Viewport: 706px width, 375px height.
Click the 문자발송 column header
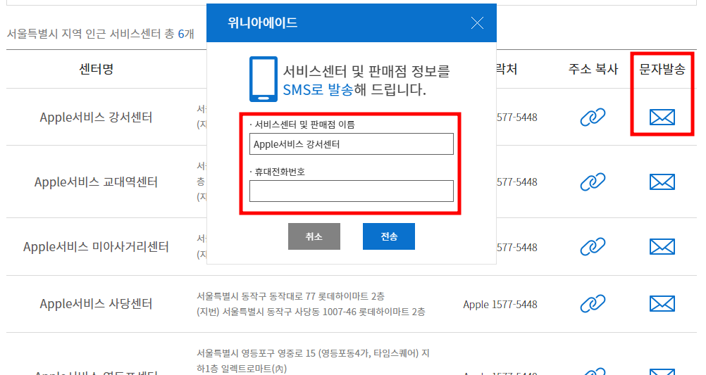pyautogui.click(x=662, y=69)
